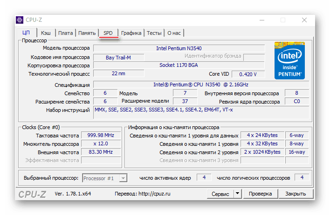Expand the Сервис dropdown arrow
The height and width of the screenshot is (215, 330).
point(237,193)
